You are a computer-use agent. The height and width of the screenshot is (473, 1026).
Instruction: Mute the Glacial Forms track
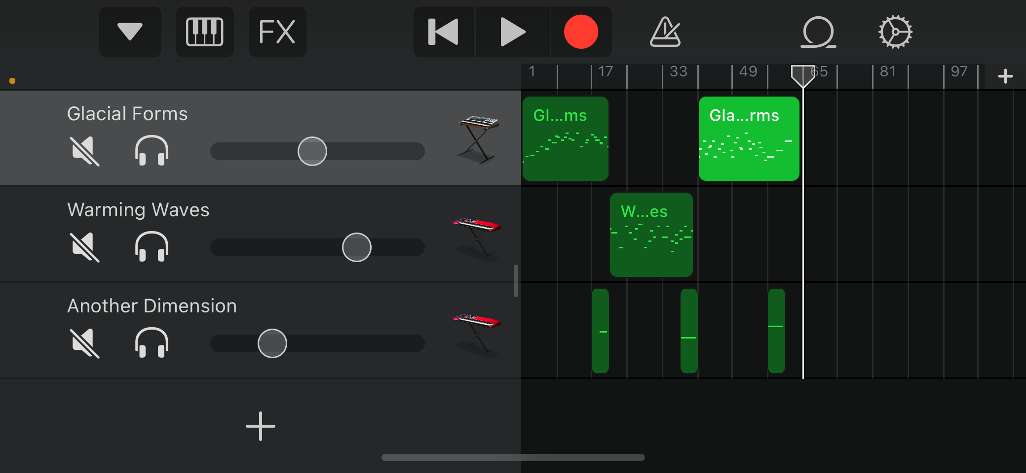tap(85, 151)
